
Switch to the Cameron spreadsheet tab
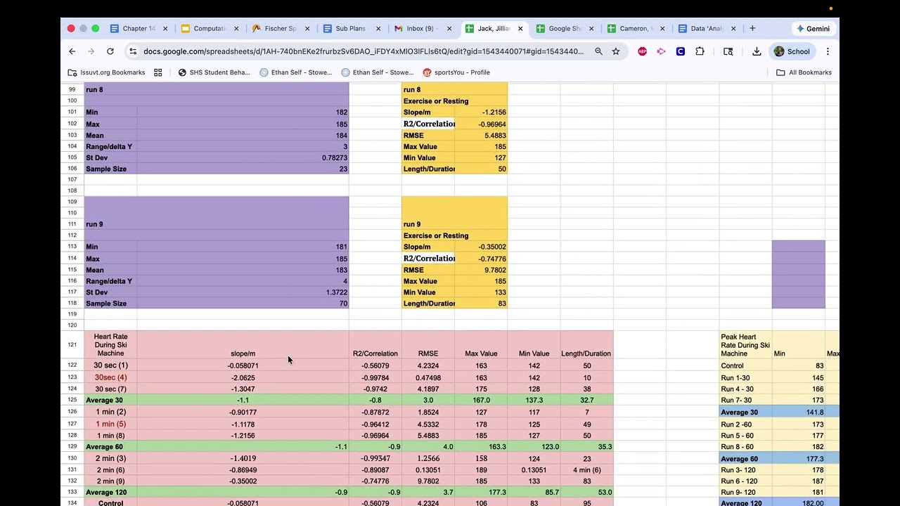point(634,29)
